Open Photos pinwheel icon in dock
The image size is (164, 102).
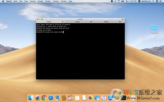click(90, 98)
